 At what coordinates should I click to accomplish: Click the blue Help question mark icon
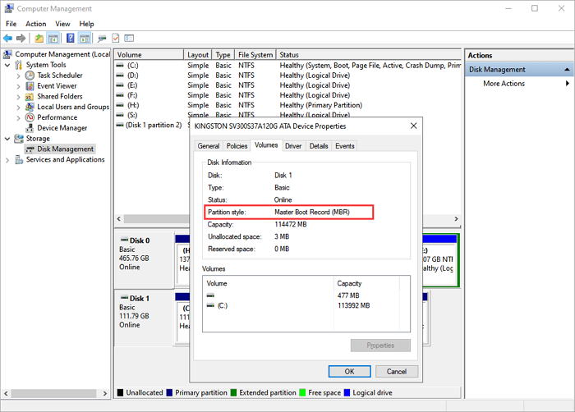coord(71,38)
